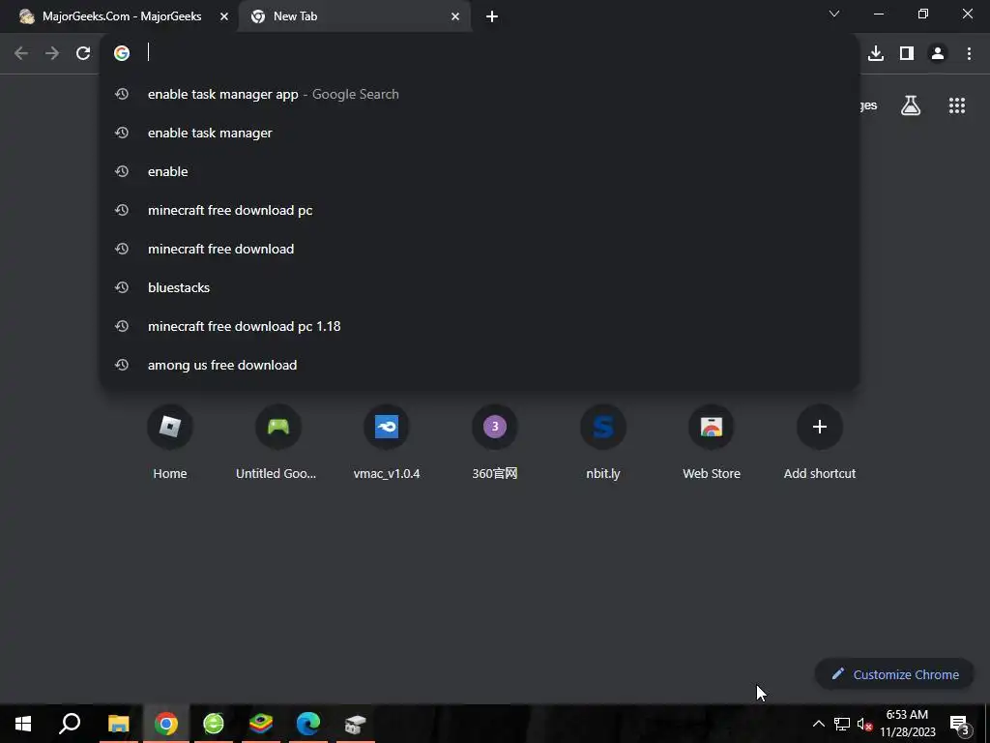Click the Customize Chrome button
The width and height of the screenshot is (990, 743).
(x=894, y=674)
